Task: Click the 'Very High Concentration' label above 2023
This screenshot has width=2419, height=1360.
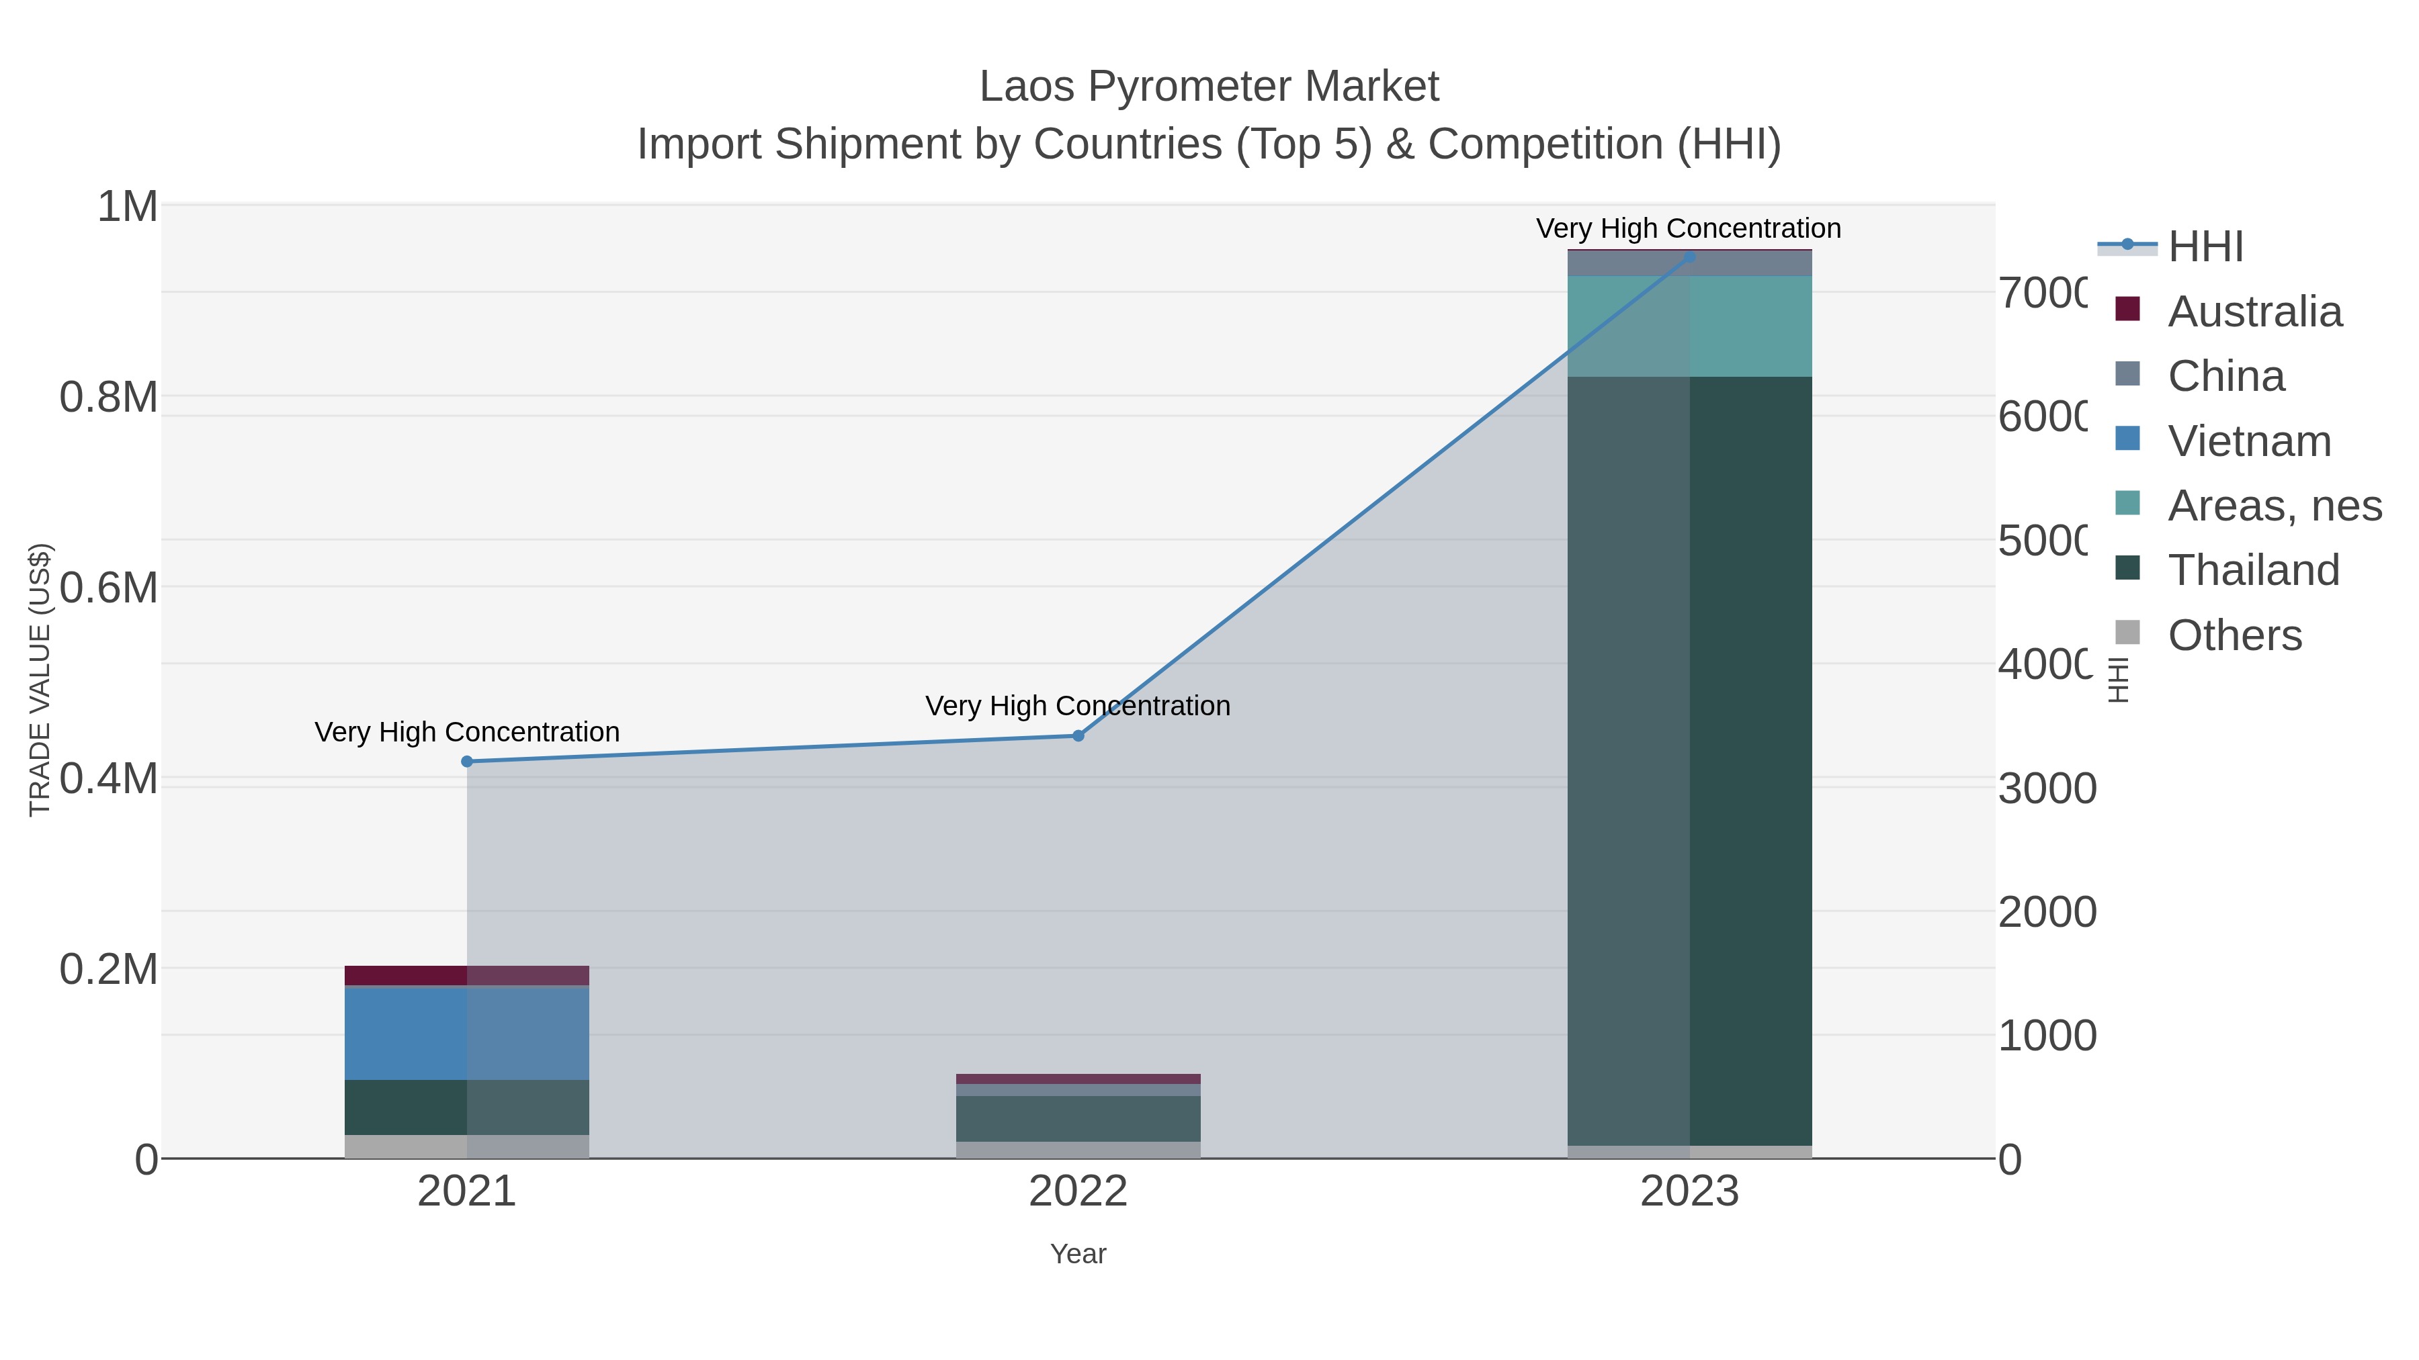Action: (x=1689, y=229)
